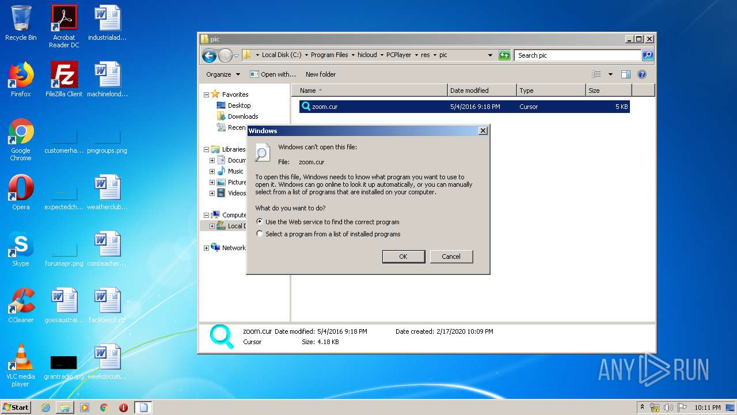The width and height of the screenshot is (737, 415).
Task: Click OK in the Windows dialog
Action: [404, 256]
